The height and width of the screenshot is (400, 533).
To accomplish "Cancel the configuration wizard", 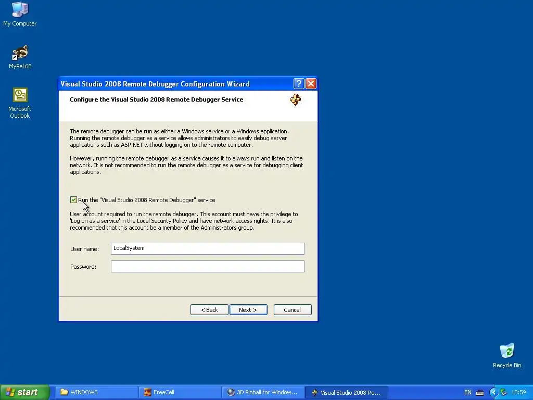I will (293, 310).
